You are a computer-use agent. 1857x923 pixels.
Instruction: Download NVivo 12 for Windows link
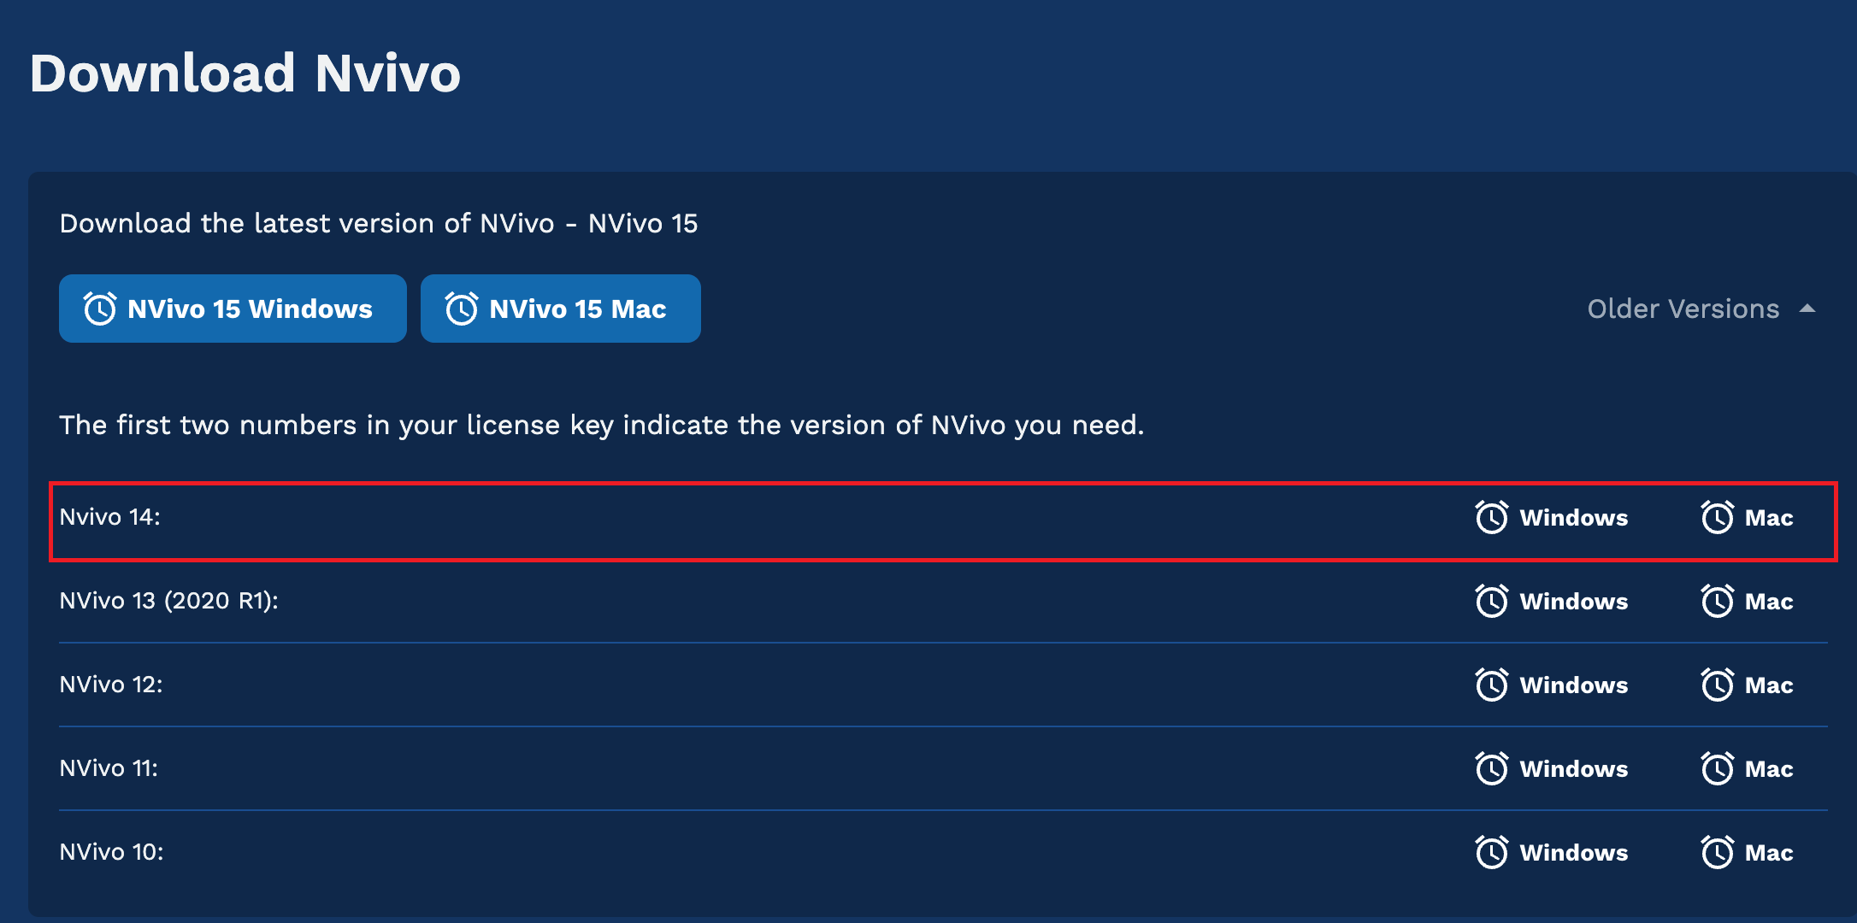(x=1552, y=685)
